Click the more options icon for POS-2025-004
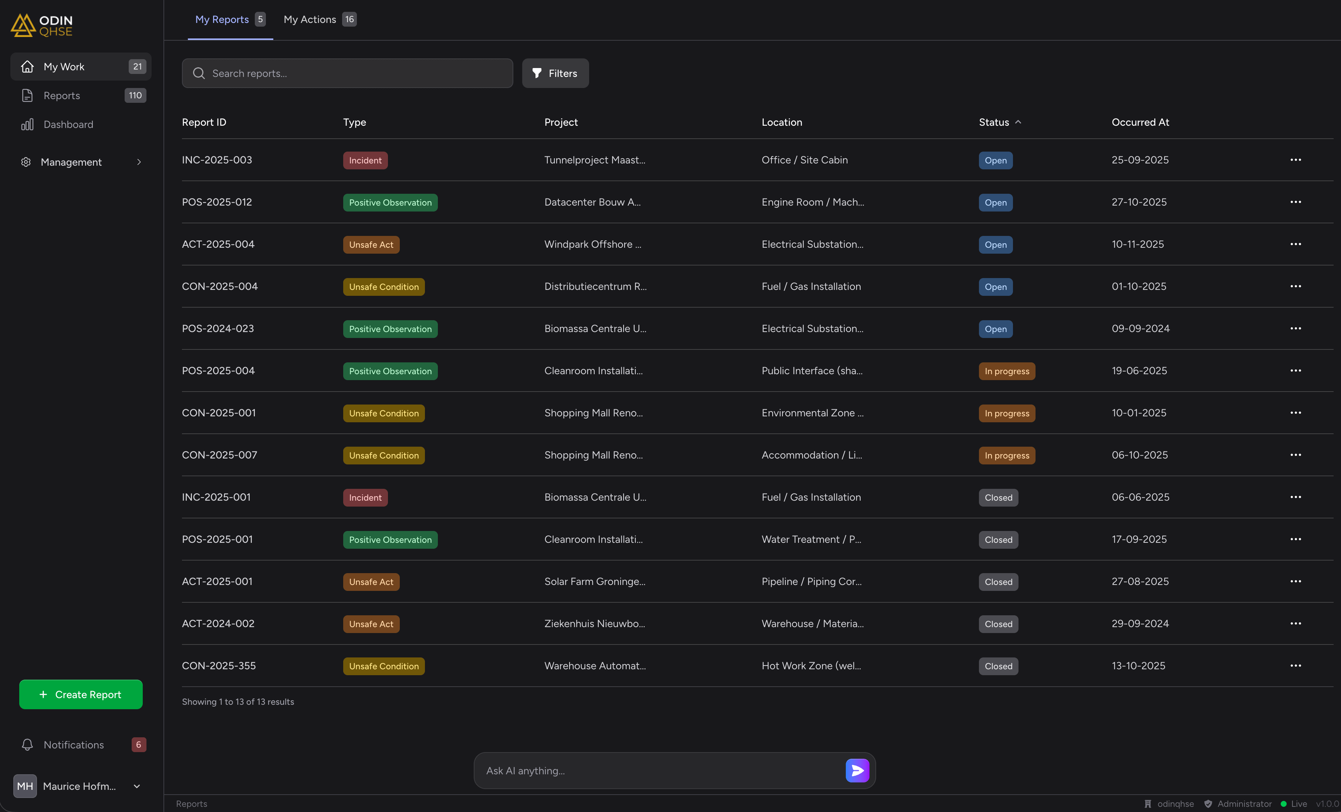Image resolution: width=1341 pixels, height=812 pixels. coord(1295,371)
